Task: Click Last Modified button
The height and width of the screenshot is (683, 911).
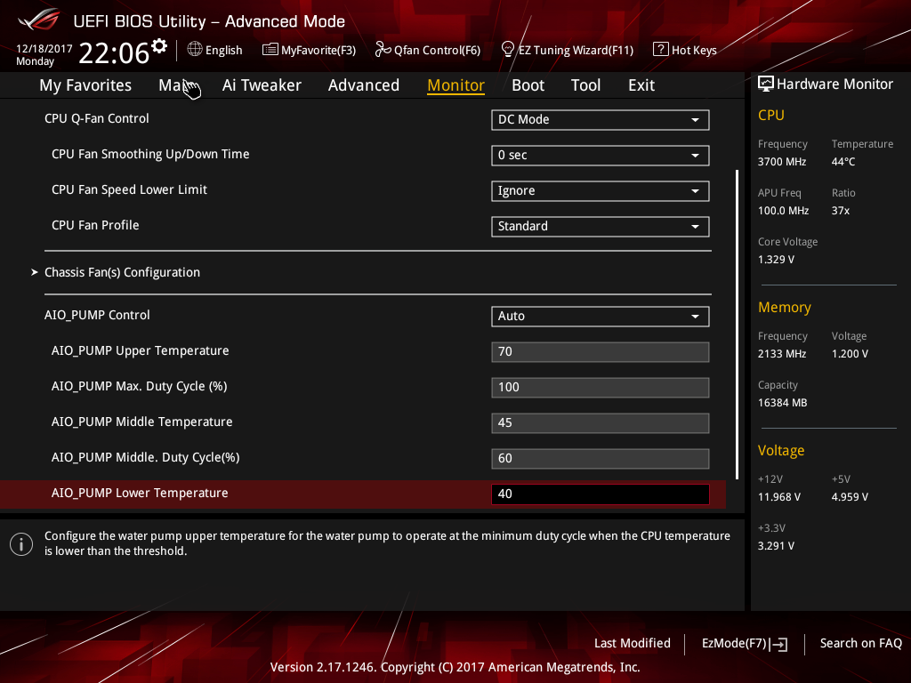Action: [633, 643]
